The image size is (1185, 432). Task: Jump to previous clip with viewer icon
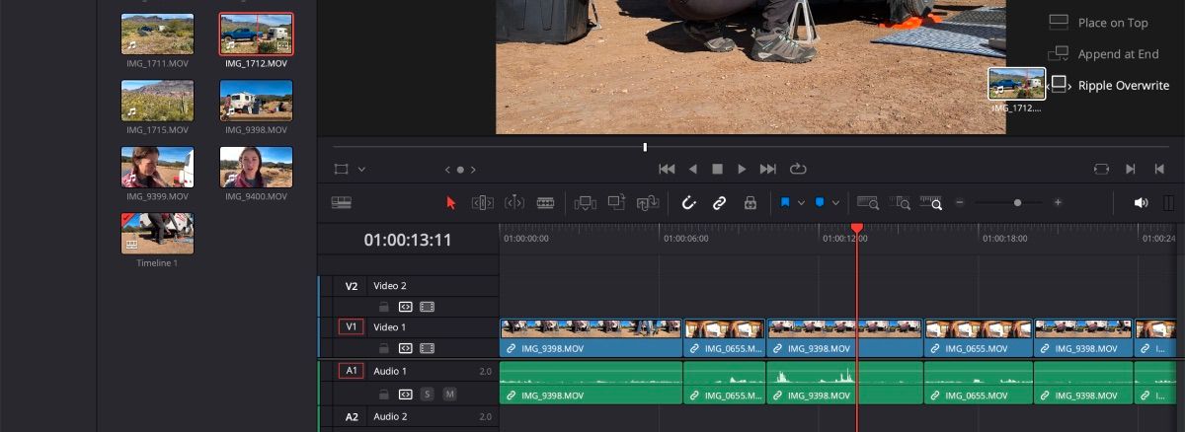pos(1160,169)
